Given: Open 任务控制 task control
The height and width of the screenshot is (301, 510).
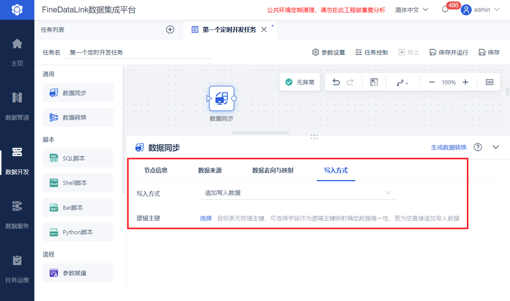Looking at the screenshot, I should [372, 52].
